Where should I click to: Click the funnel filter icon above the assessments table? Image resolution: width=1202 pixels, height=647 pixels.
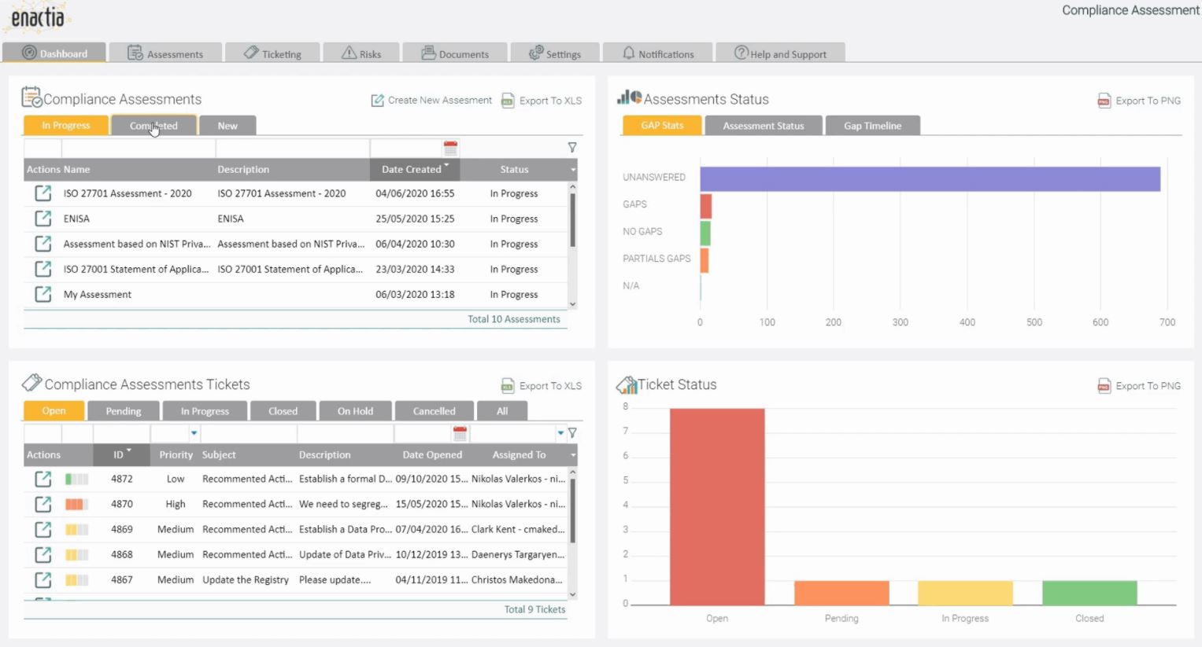(572, 147)
